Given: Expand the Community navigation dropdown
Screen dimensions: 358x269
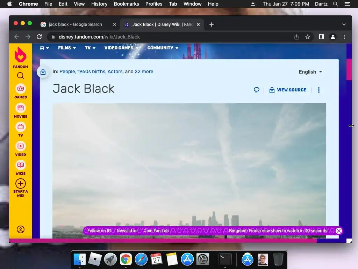Looking at the screenshot, I should [x=163, y=48].
